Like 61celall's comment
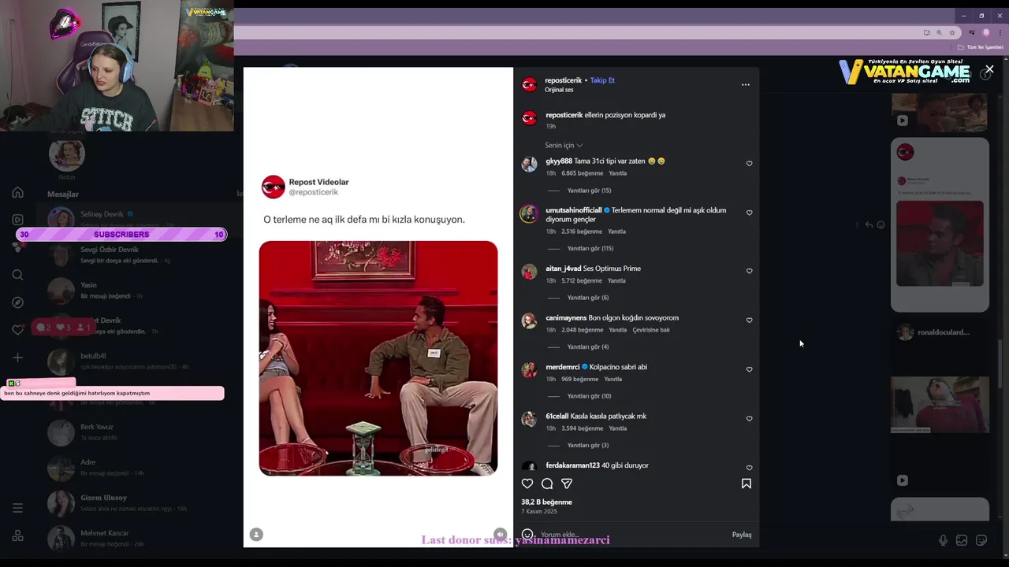 coord(749,419)
